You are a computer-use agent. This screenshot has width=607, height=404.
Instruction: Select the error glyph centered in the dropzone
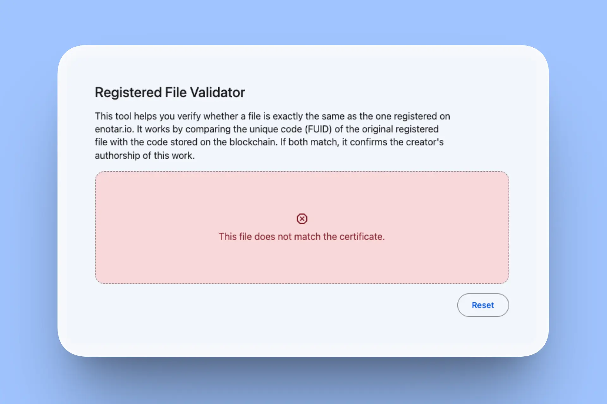click(302, 218)
